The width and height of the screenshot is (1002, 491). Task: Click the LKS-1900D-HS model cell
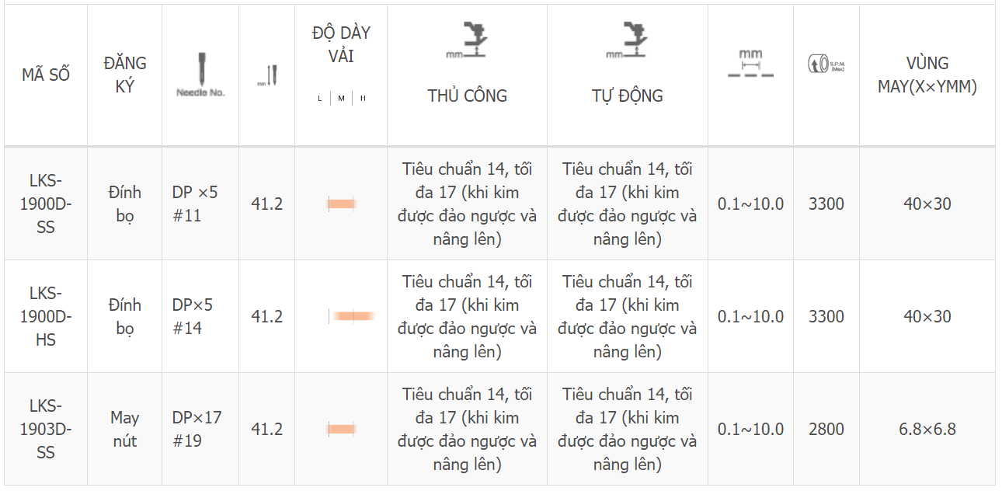click(46, 316)
